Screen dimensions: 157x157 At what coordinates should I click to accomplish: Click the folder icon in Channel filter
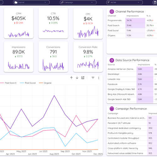coord(16,3)
